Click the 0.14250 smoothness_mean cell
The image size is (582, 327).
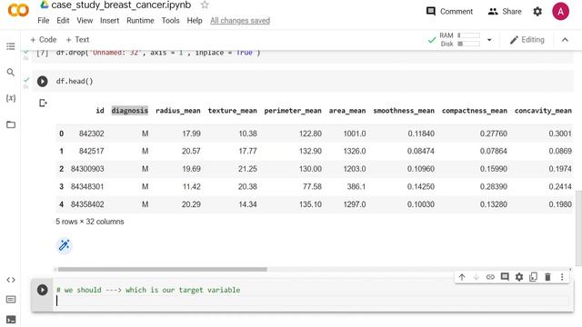[x=420, y=186]
